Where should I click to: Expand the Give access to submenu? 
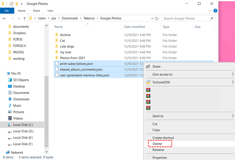[162, 74]
